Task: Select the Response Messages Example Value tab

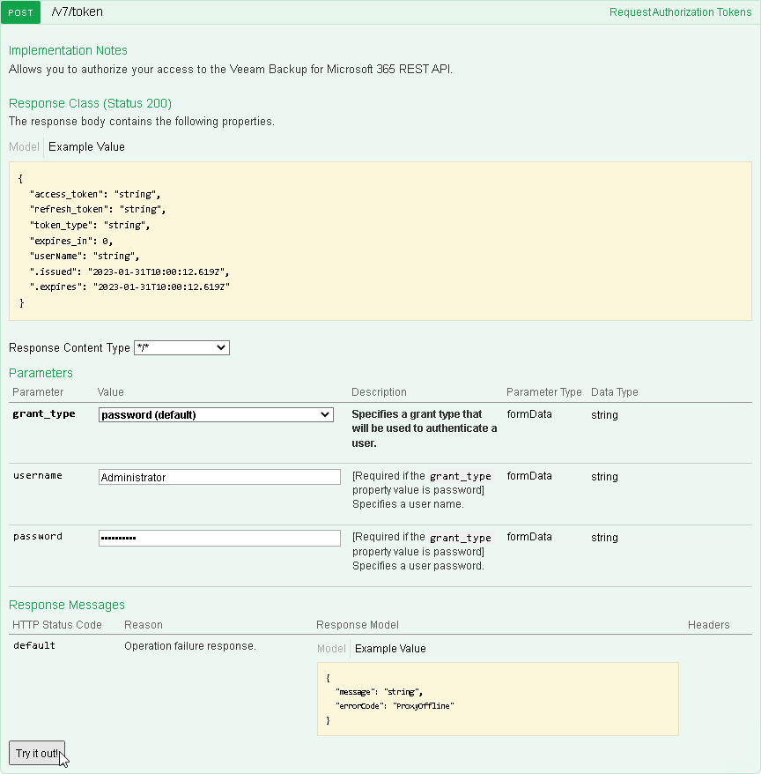Action: pos(390,649)
